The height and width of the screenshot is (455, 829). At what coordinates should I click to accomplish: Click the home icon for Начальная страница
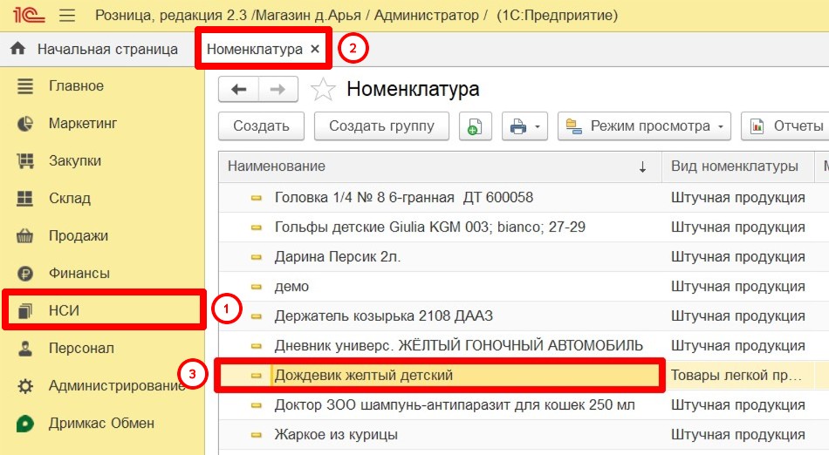click(18, 49)
